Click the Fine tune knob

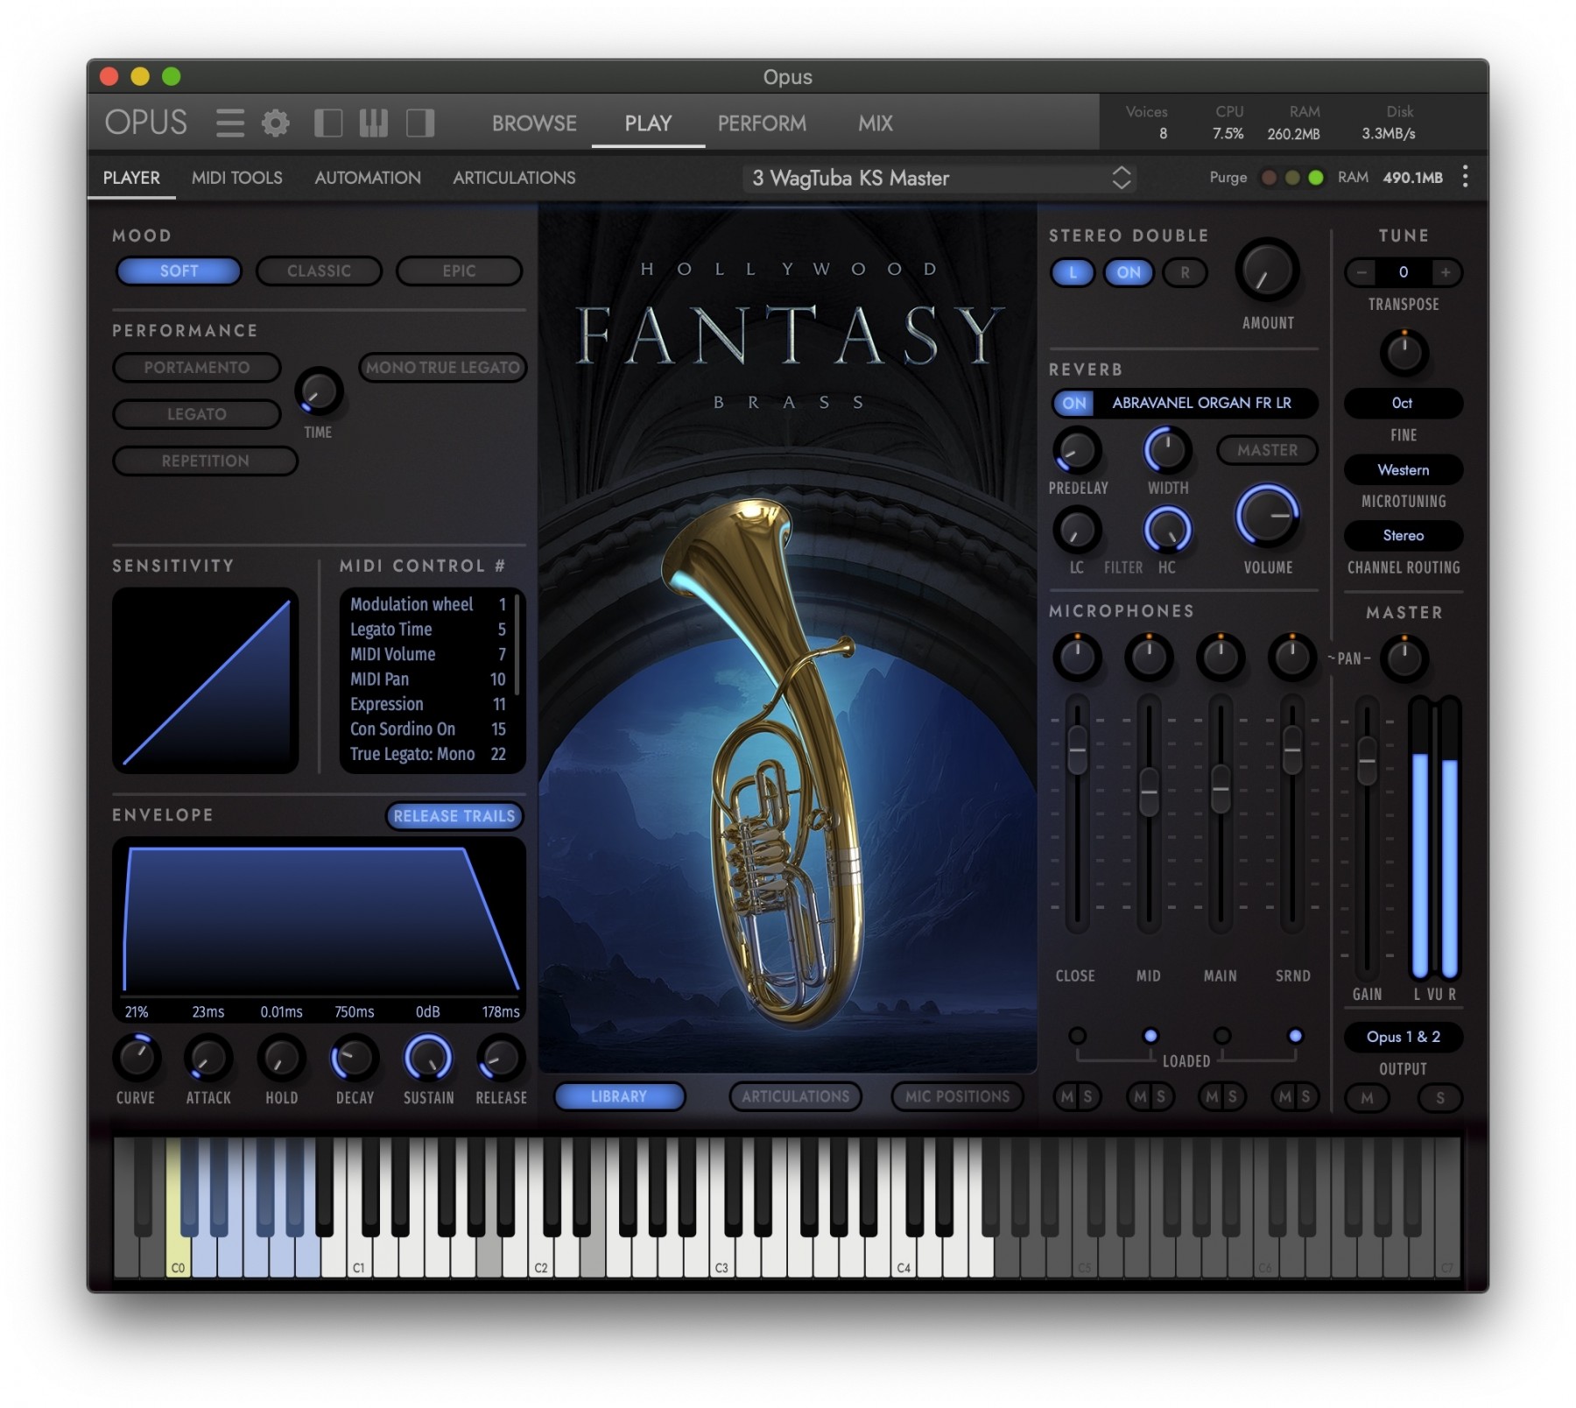tap(1404, 353)
